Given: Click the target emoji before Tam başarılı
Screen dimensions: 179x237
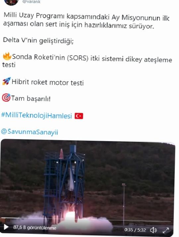Looking at the screenshot, I should [x=6, y=98].
